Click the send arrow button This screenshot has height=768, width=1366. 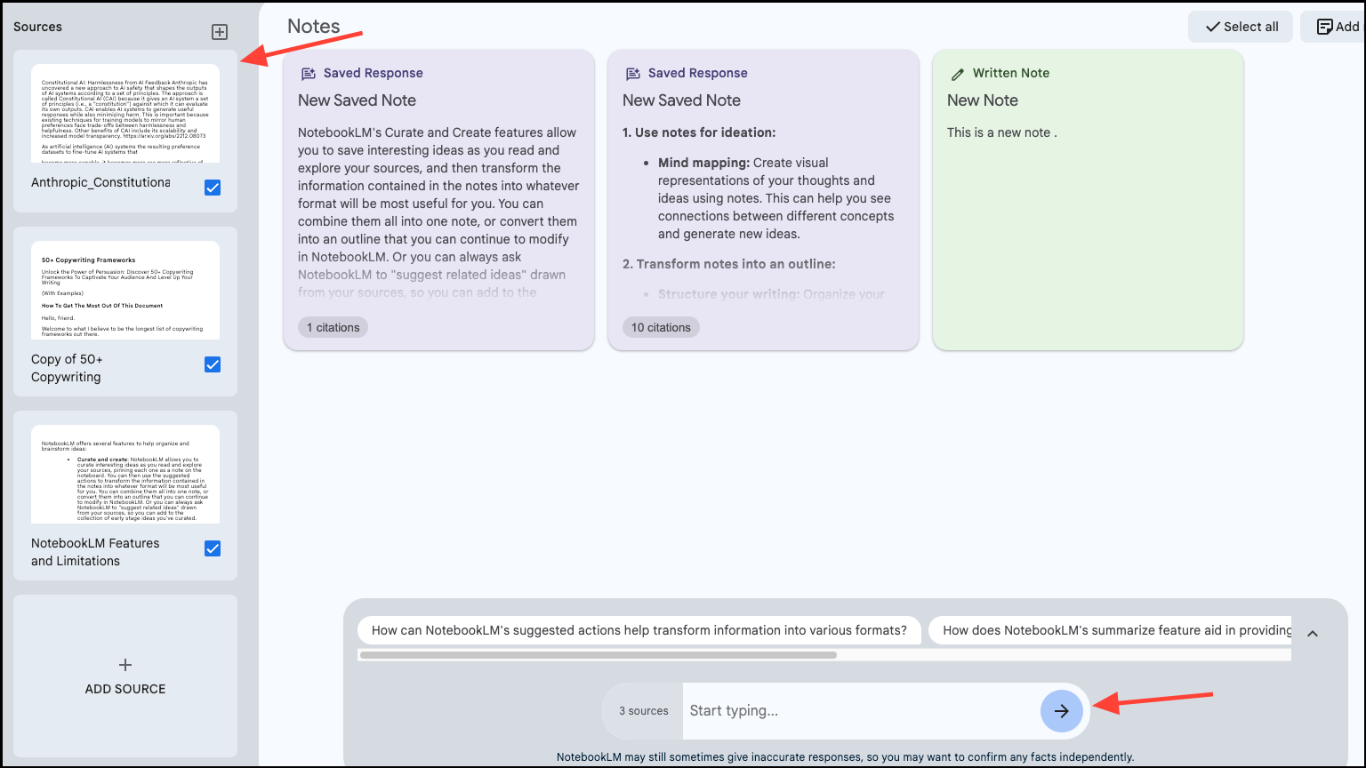(x=1062, y=711)
